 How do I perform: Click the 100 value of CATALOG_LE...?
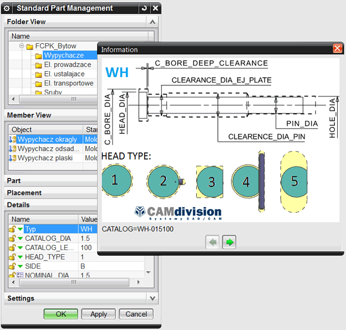click(x=86, y=248)
